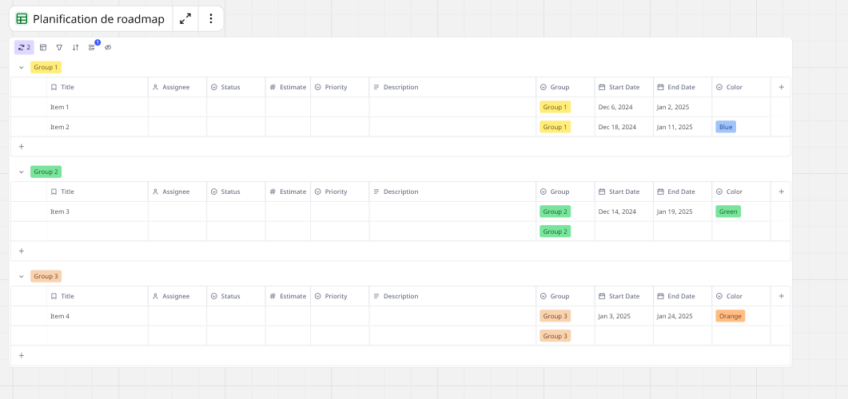Click Title column header in Group 1
The image size is (848, 399).
tap(98, 87)
